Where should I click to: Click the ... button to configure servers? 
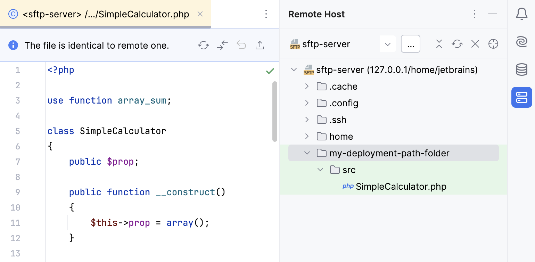pos(411,44)
